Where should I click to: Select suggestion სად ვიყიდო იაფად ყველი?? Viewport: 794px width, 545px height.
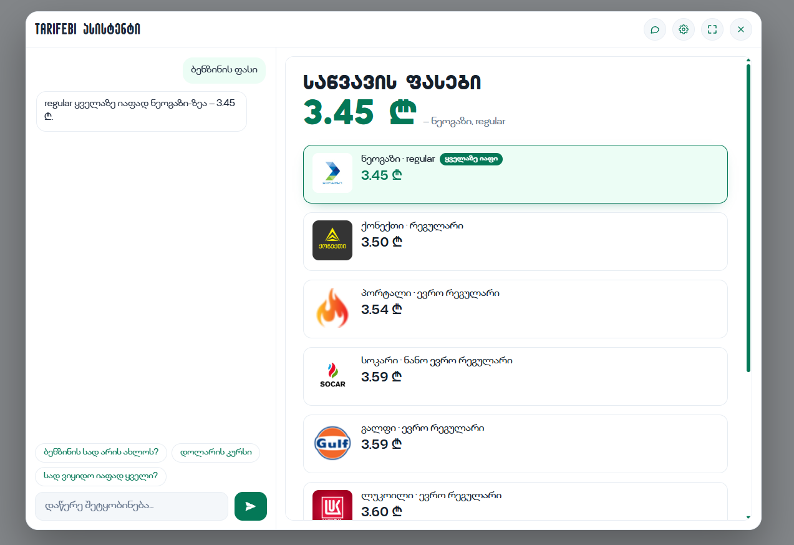click(x=101, y=476)
